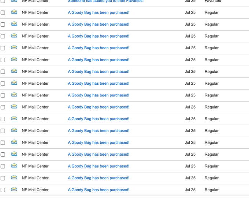This screenshot has width=249, height=198.
Task: Tick the checkbox of the topmost Goody Bag message
Action: [3, 12]
